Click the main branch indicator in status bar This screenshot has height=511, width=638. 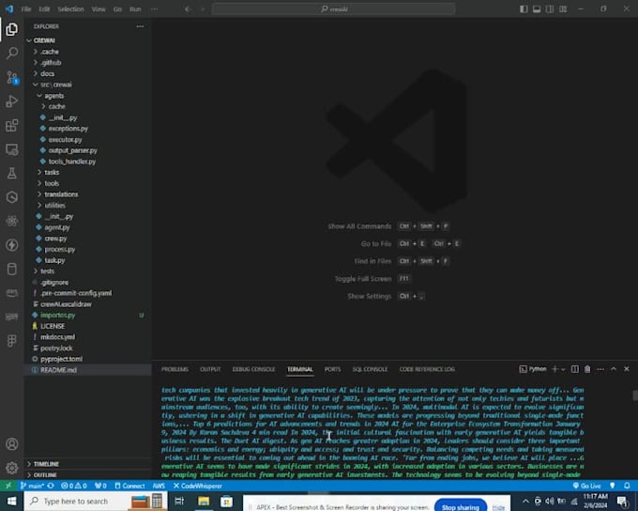32,486
